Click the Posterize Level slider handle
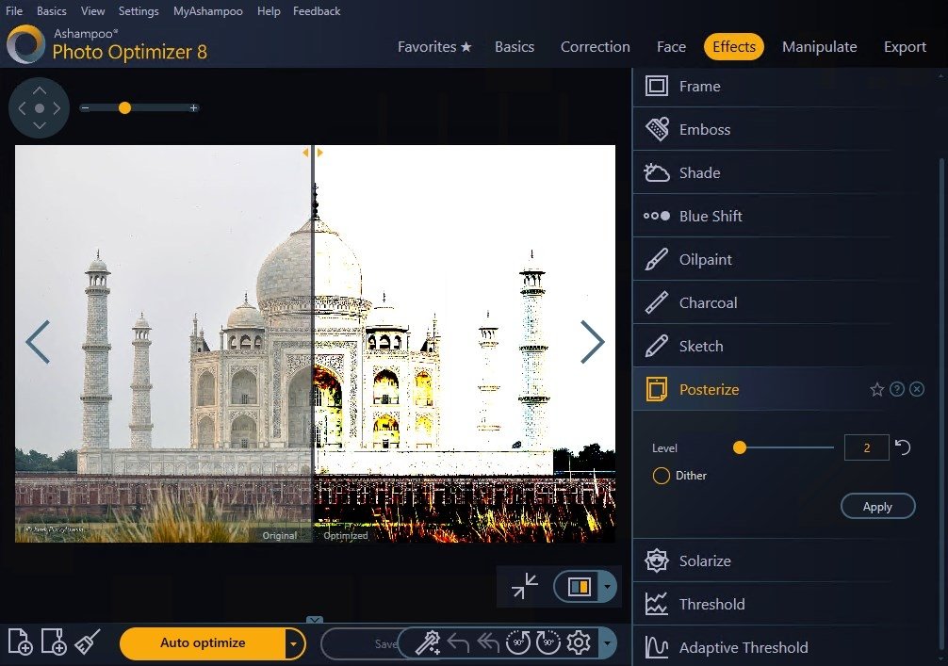948x666 pixels. (x=740, y=447)
